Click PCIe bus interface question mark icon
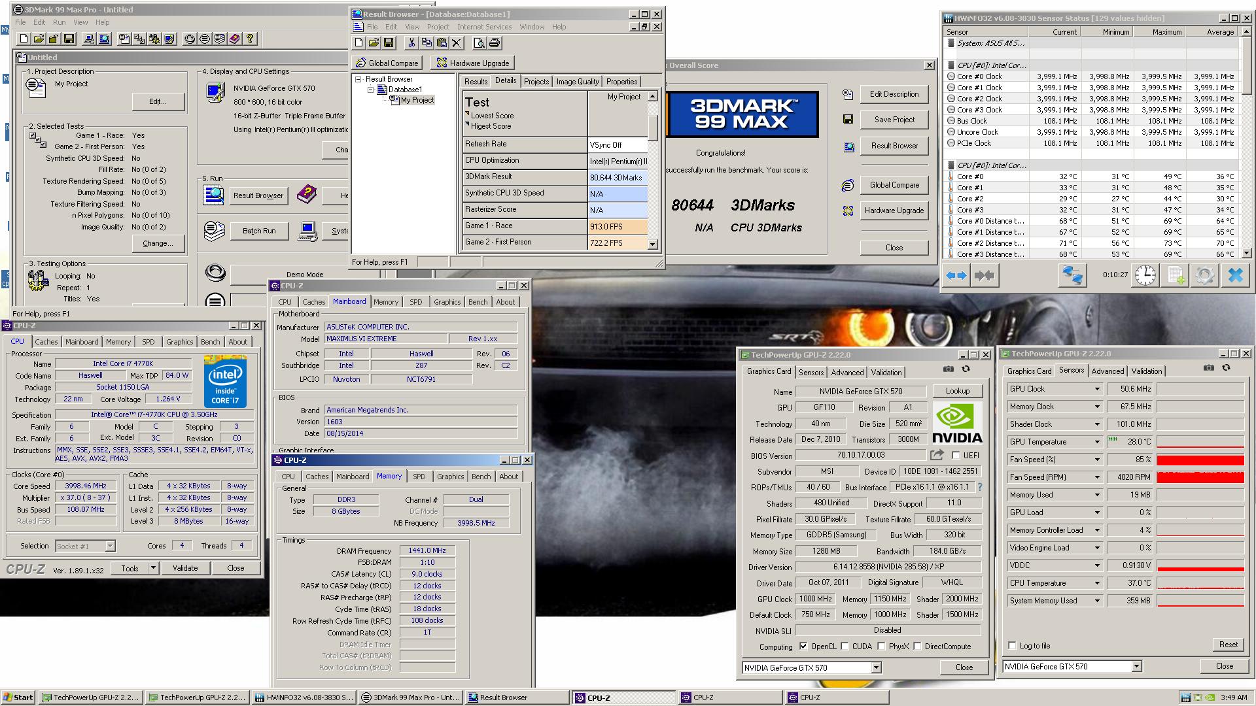This screenshot has height=706, width=1256. (979, 487)
